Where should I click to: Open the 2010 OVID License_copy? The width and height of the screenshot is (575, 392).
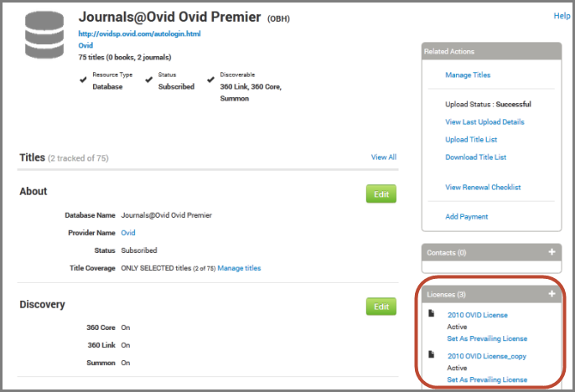[487, 356]
